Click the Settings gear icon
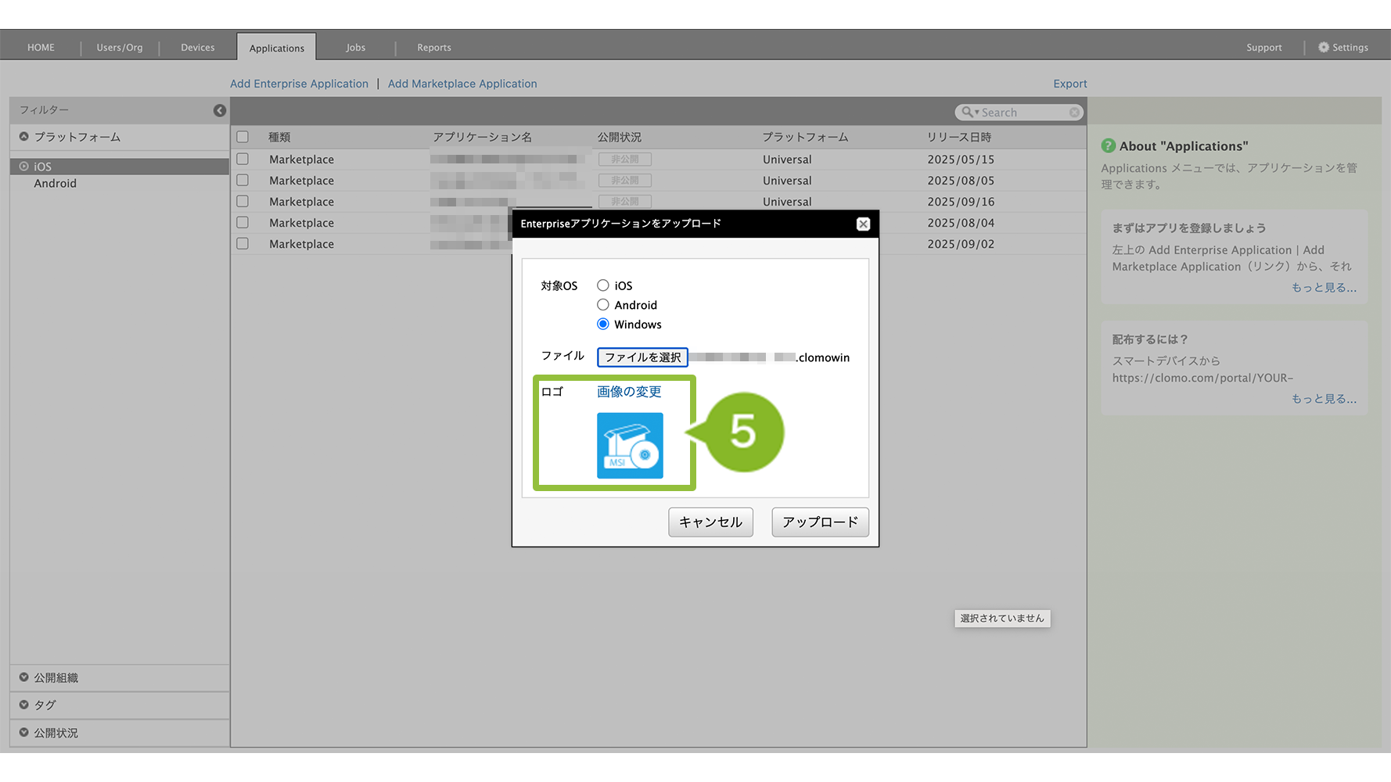The image size is (1391, 782). pyautogui.click(x=1323, y=48)
